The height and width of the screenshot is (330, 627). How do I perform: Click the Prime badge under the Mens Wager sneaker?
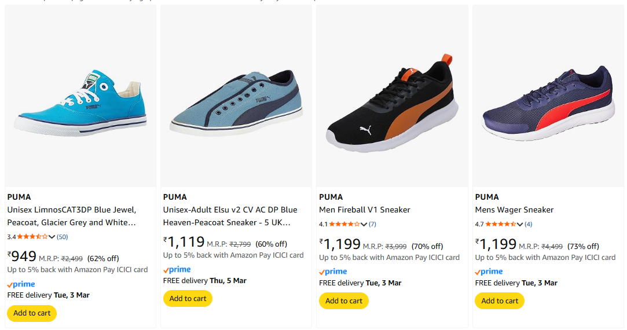point(489,272)
